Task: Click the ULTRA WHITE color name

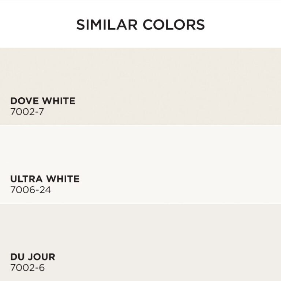Action: pos(45,179)
